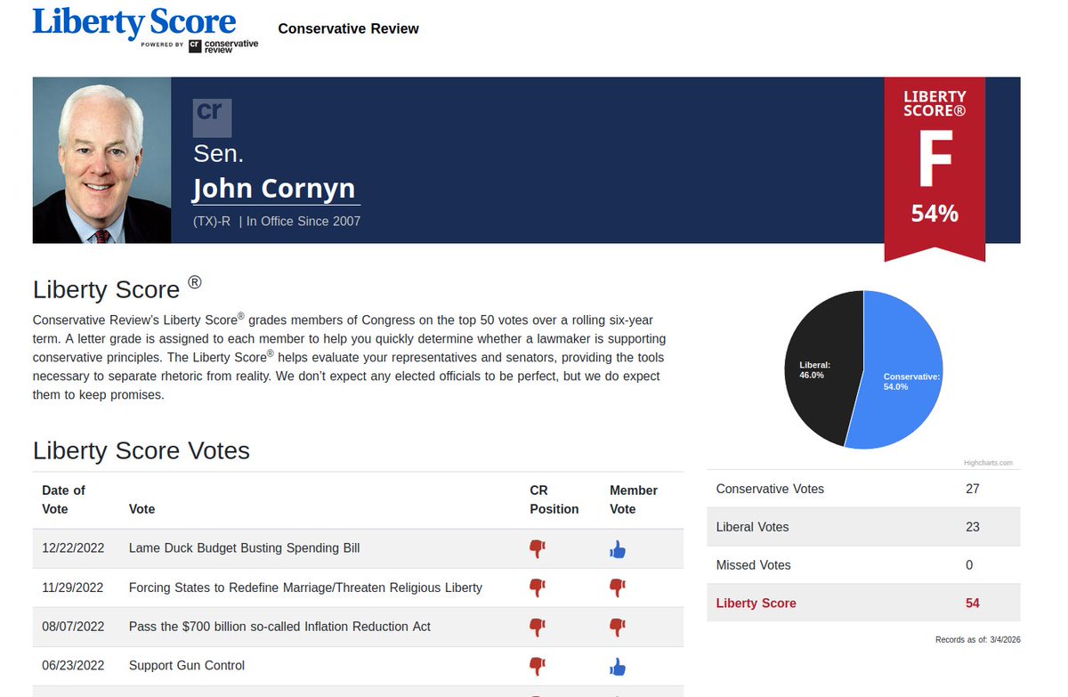Click the Conservative Votes count 27

point(972,489)
